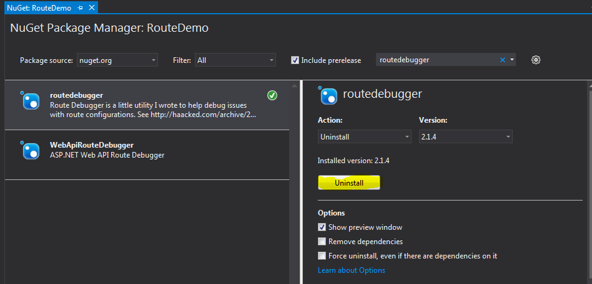This screenshot has width=592, height=284.
Task: Select the NuGet: RouteDemo tab
Action: (39, 8)
